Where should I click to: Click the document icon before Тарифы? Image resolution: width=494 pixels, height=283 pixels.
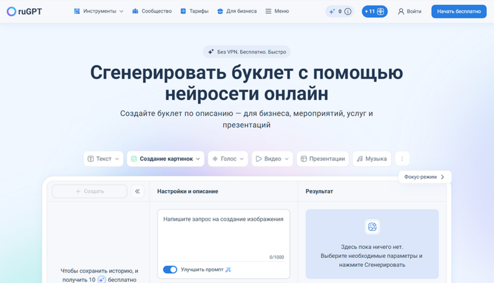[183, 11]
